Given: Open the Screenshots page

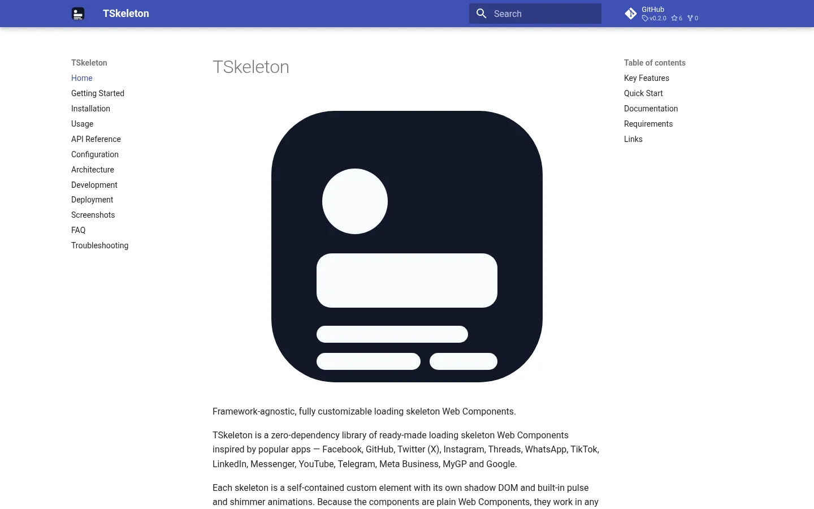Looking at the screenshot, I should click(x=93, y=215).
